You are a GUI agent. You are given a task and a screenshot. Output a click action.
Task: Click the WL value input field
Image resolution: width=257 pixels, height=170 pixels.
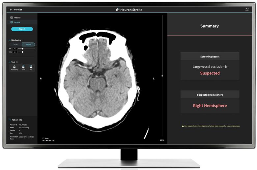15,49
